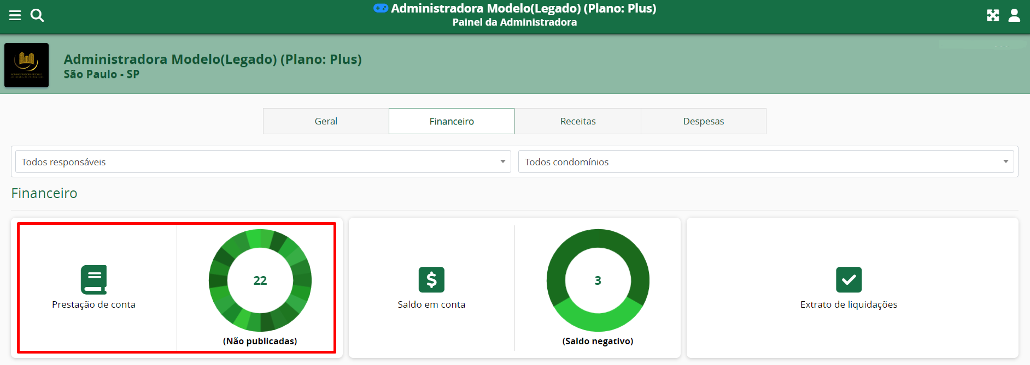The width and height of the screenshot is (1030, 365).
Task: Open the user profile icon
Action: 1014,15
